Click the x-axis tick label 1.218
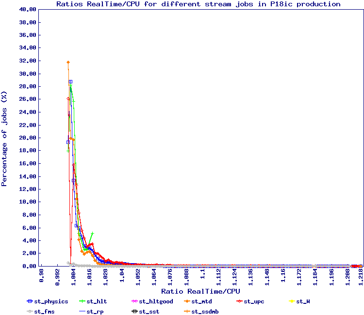Image resolution: width=364 pixels, height=315 pixels. 361,277
